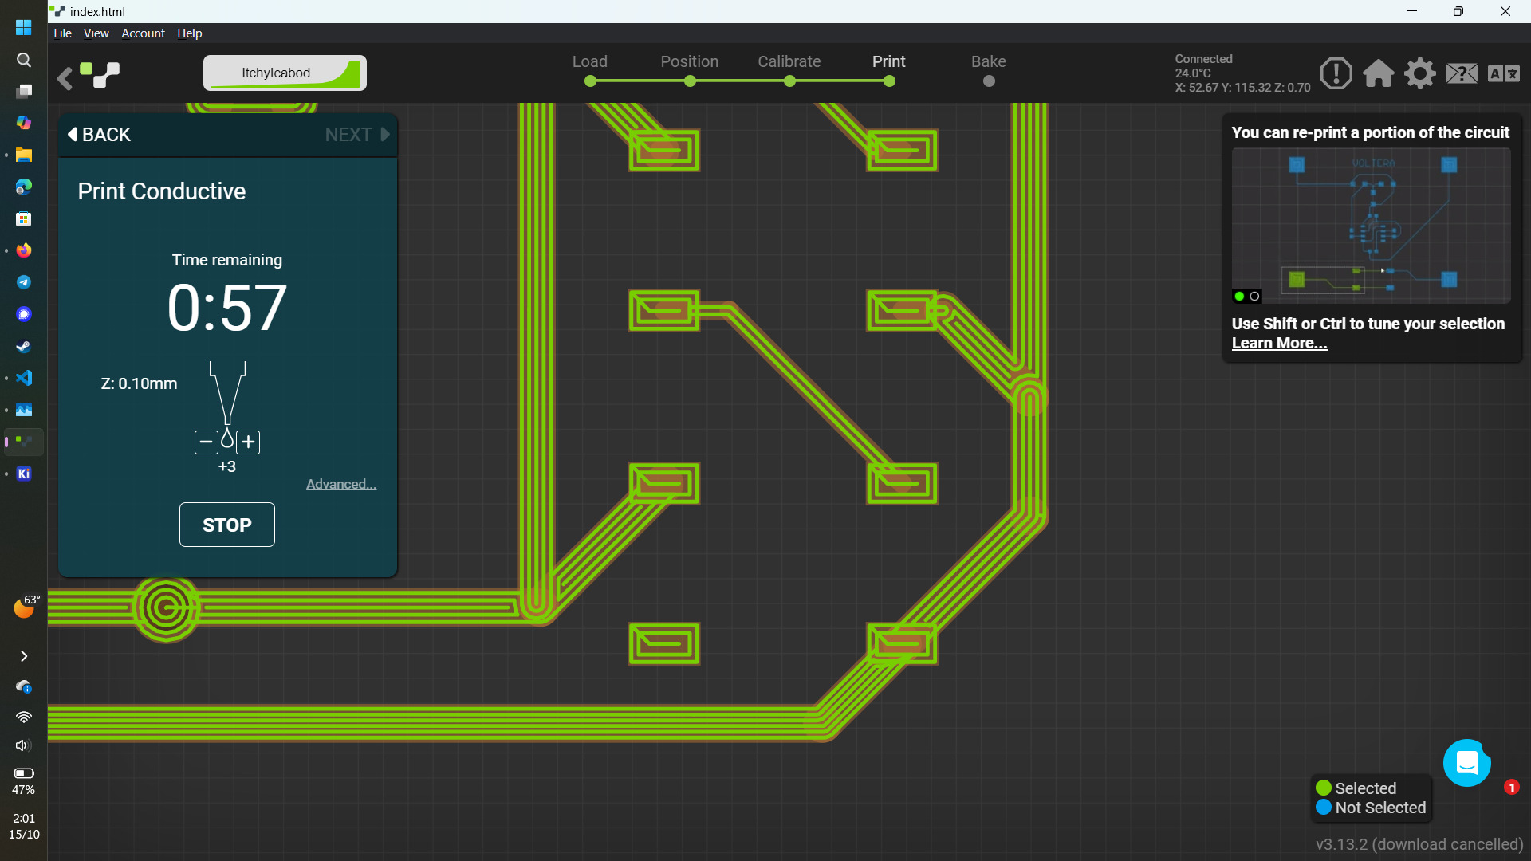Open Telegram from the taskbar
The image size is (1531, 861).
[x=24, y=282]
